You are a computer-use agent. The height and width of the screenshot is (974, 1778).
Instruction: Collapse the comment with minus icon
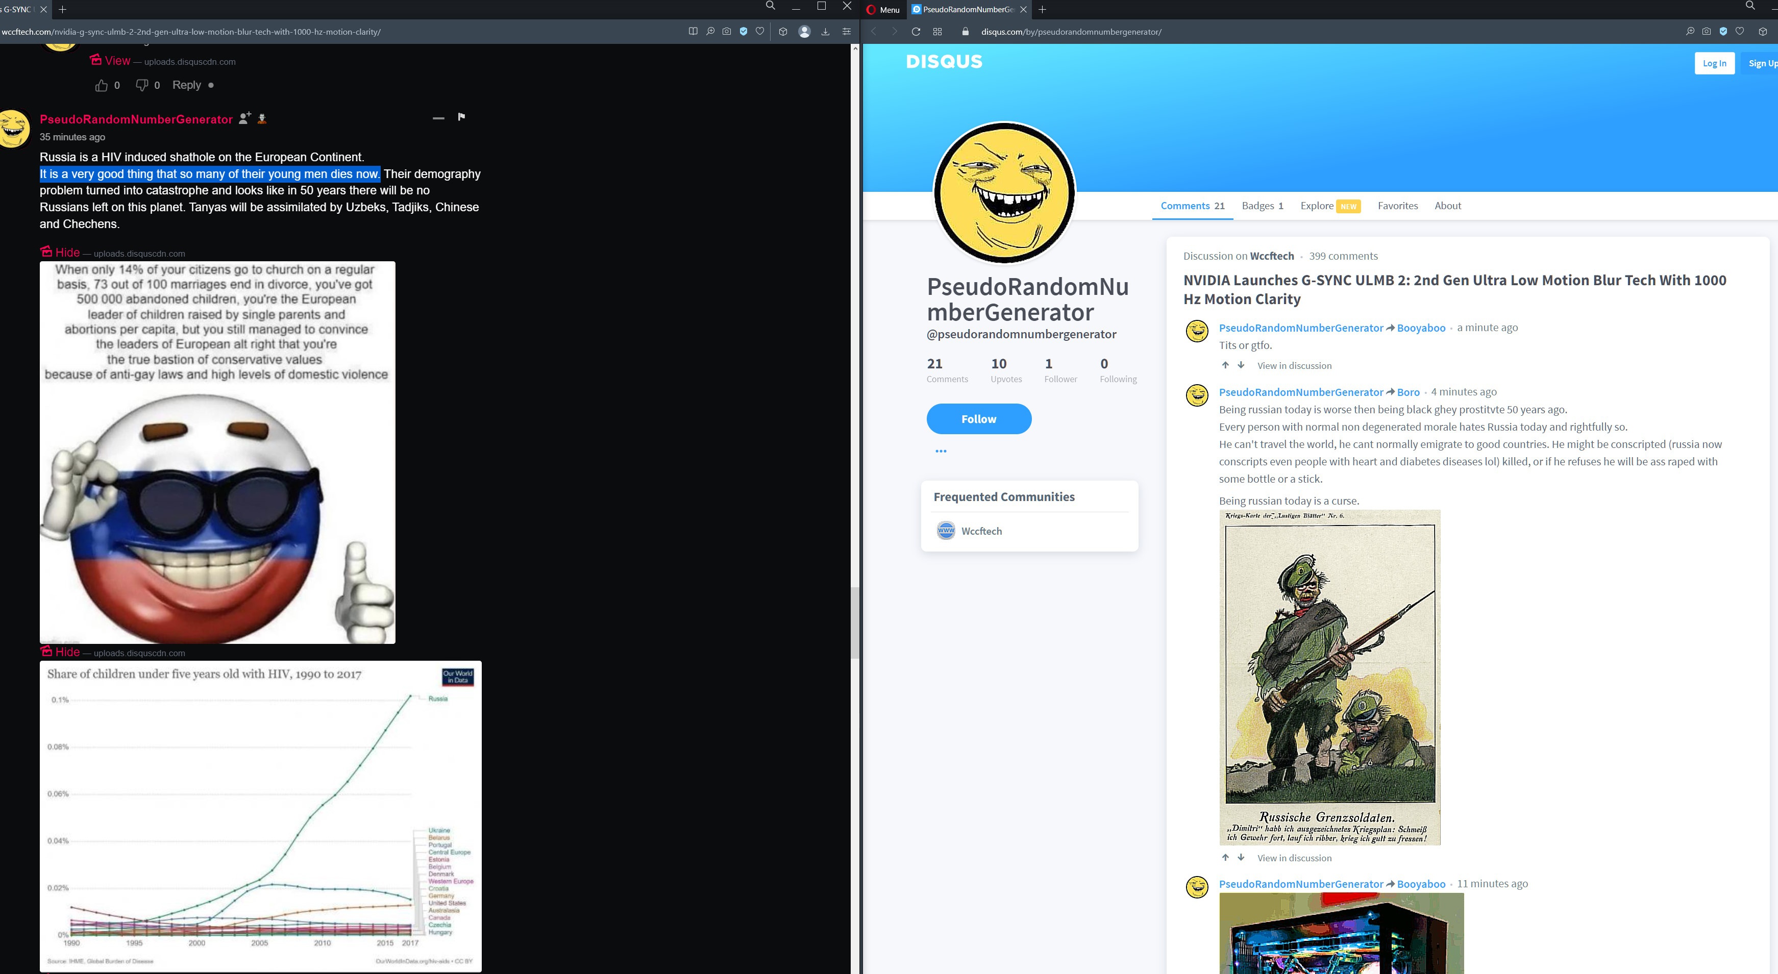[x=438, y=118]
